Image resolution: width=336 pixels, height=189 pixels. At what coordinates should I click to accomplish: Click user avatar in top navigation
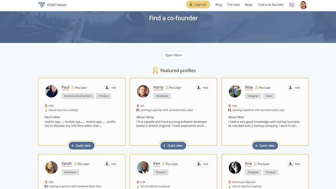303,5
